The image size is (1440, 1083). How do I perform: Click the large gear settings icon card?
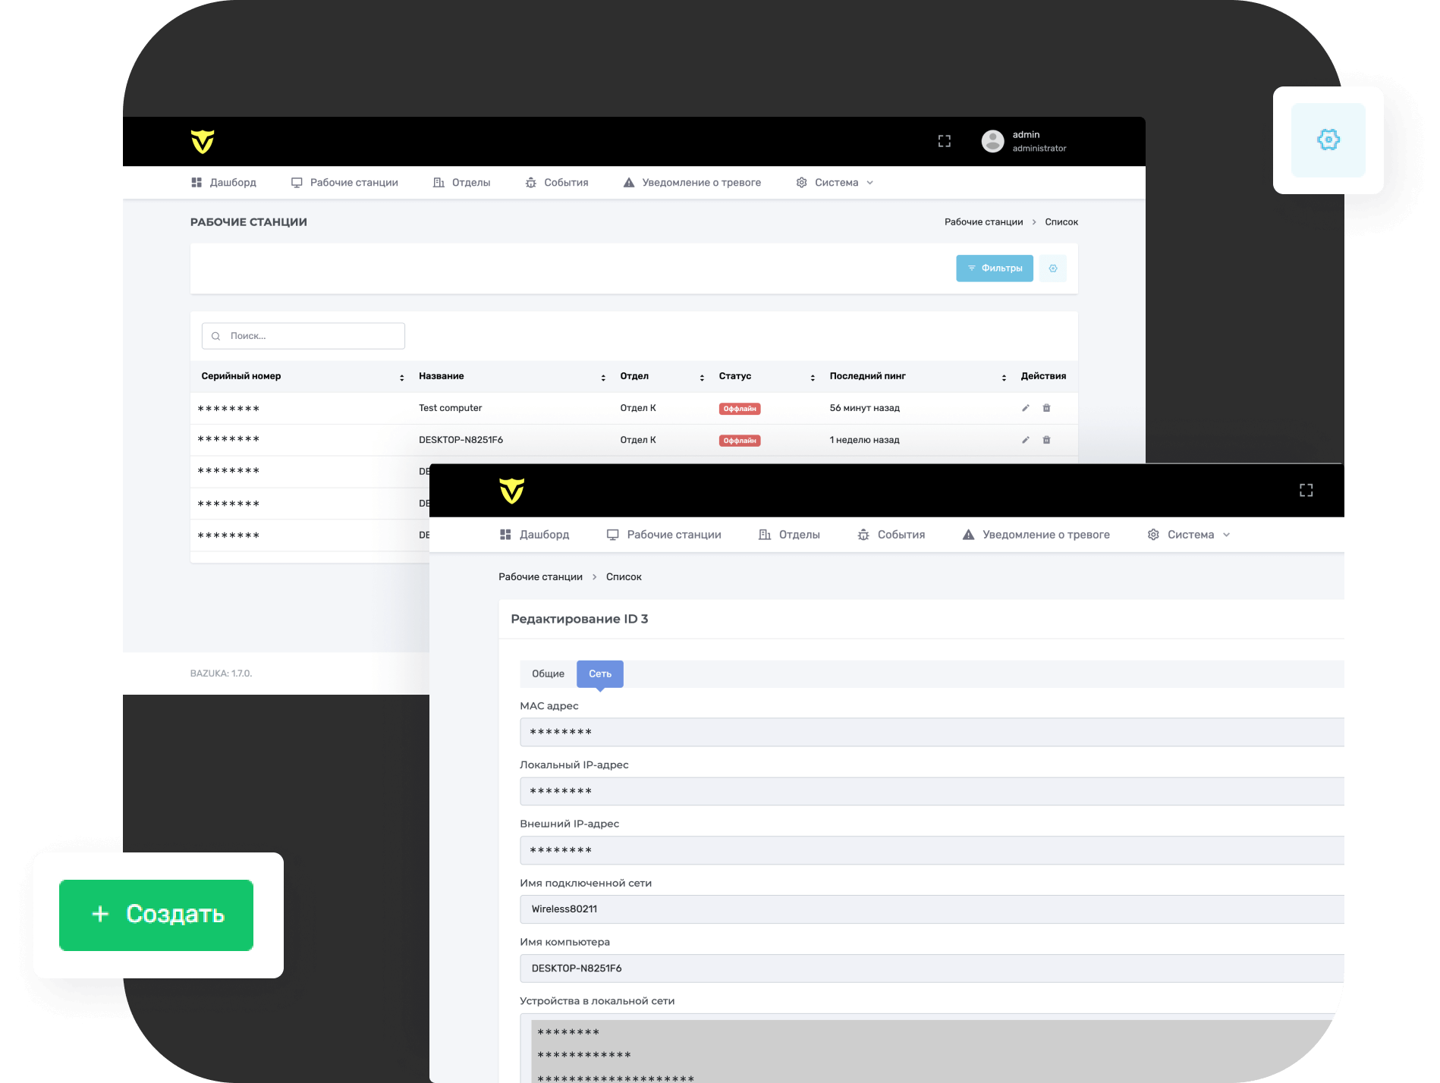[x=1328, y=140]
